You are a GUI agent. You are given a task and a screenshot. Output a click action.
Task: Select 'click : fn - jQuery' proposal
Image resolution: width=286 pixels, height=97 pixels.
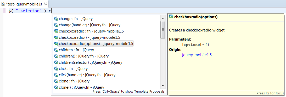point(73,69)
